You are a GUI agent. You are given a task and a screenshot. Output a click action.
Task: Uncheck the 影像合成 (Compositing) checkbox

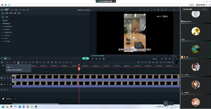click(4, 23)
